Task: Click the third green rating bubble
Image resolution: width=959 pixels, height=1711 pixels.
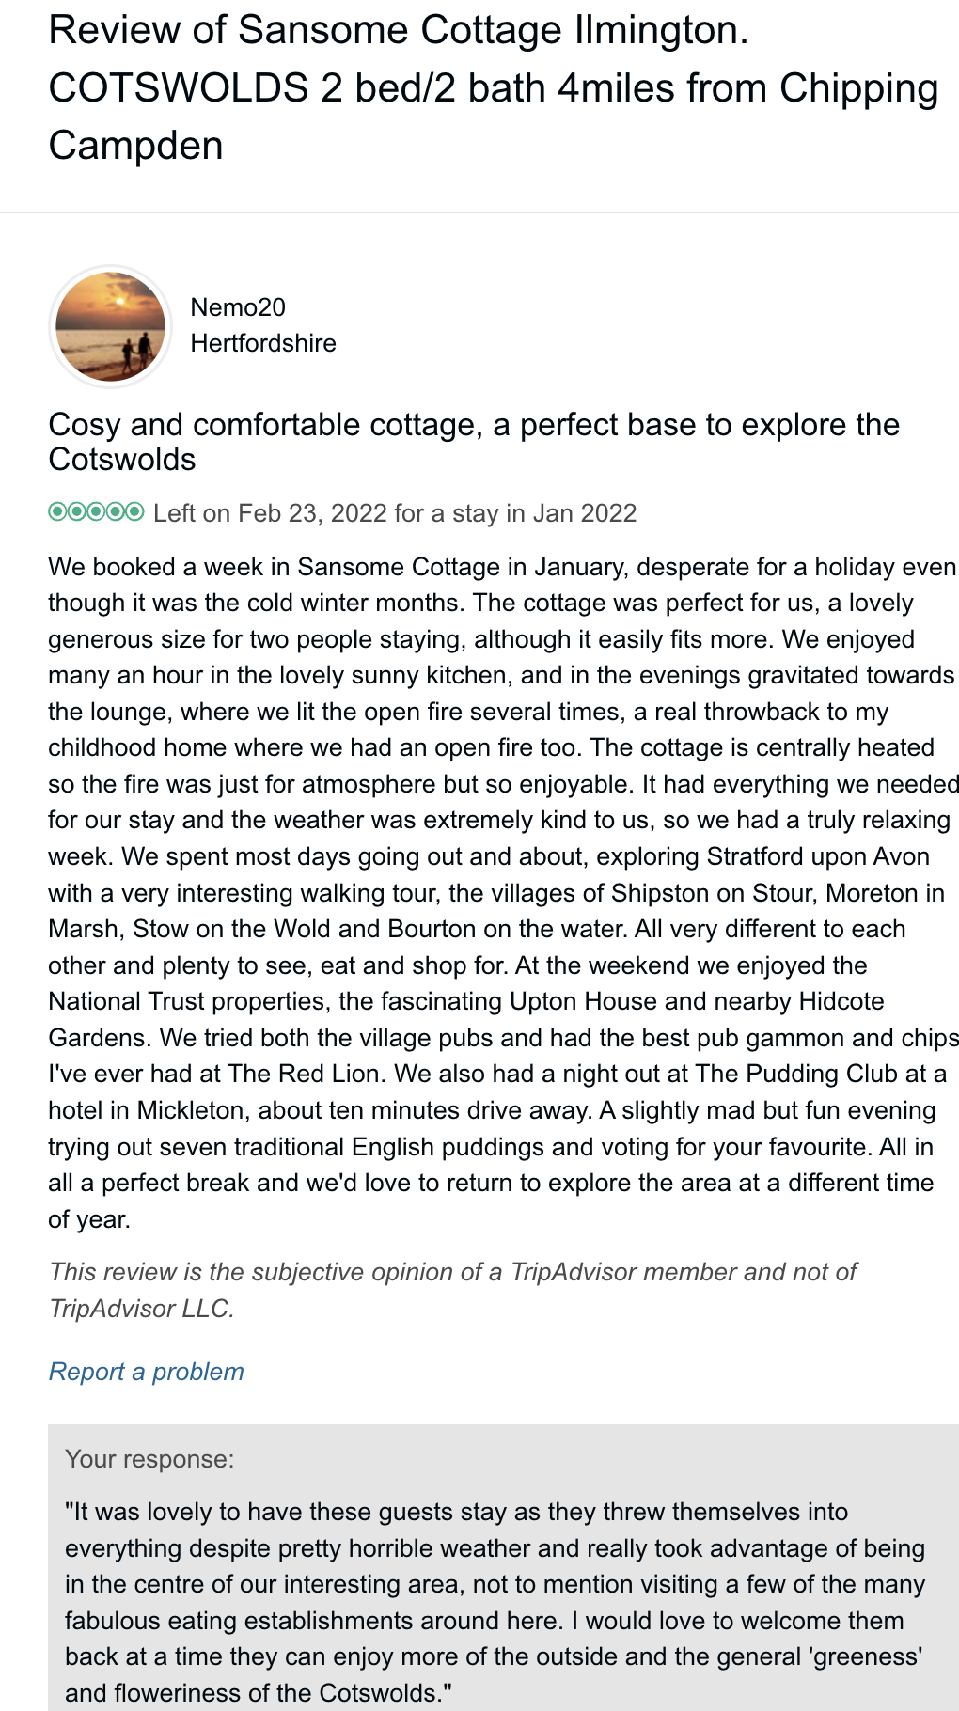Action: (x=96, y=512)
